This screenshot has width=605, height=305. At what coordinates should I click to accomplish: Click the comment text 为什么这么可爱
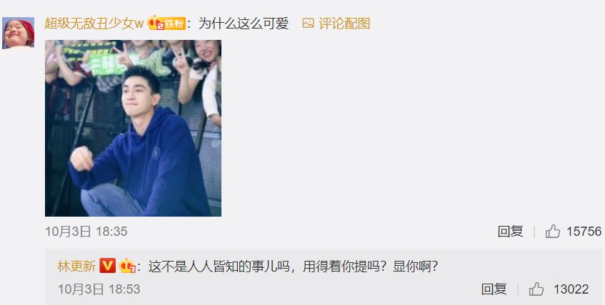click(244, 24)
